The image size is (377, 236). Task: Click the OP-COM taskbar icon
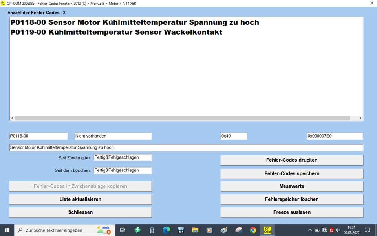267,230
